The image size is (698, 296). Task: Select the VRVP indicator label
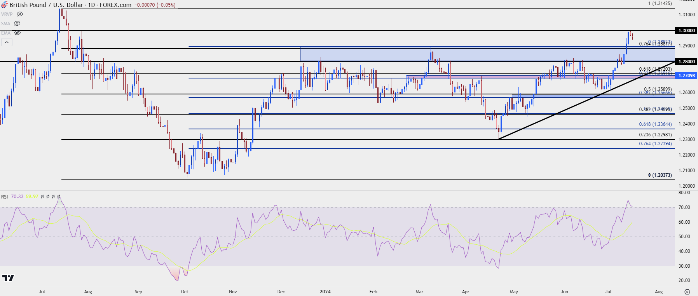[7, 14]
